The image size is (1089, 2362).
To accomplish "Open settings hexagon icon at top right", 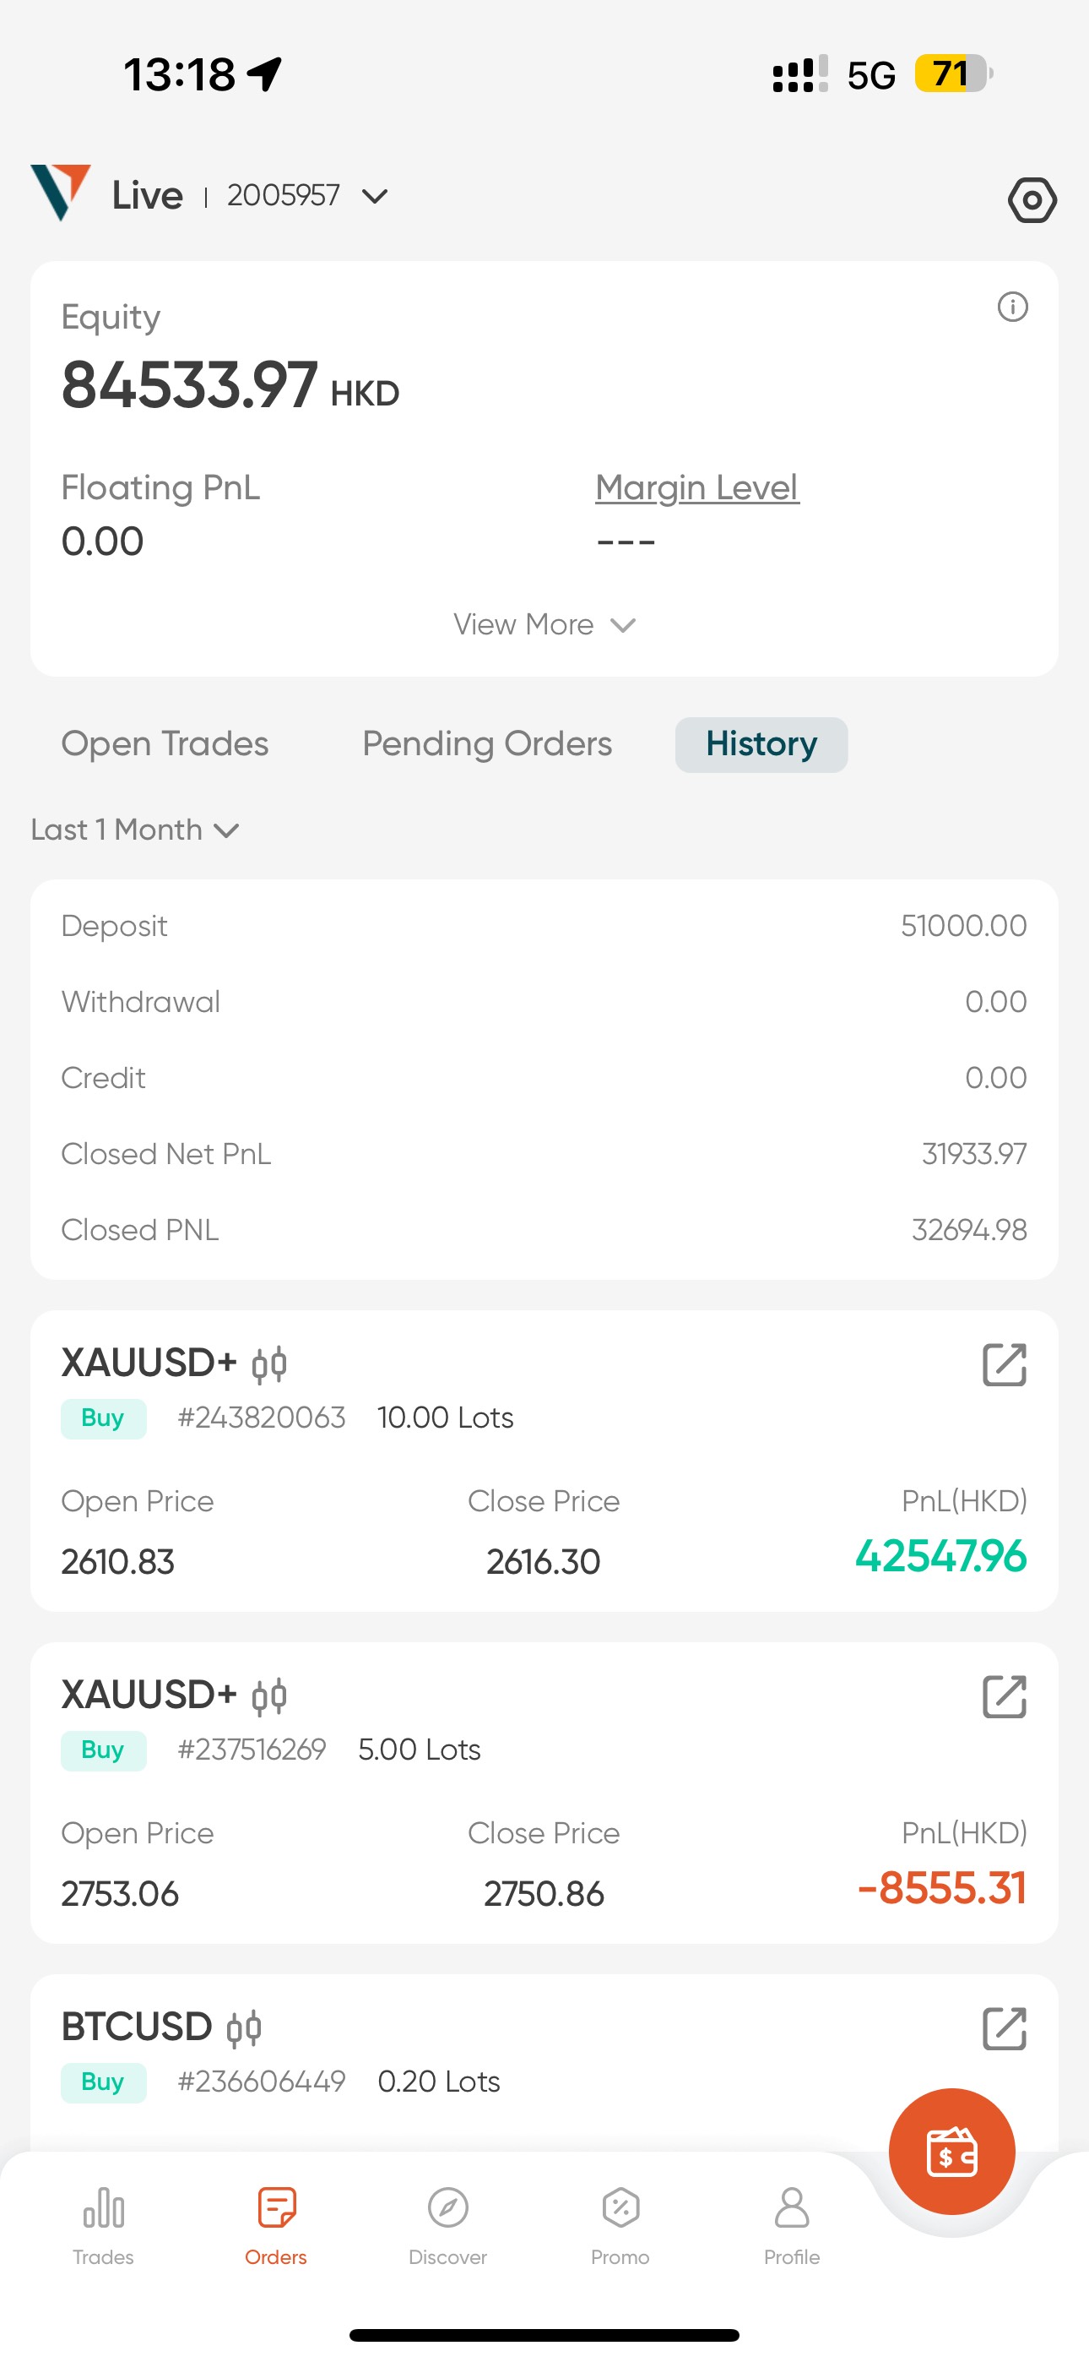I will coord(1032,200).
